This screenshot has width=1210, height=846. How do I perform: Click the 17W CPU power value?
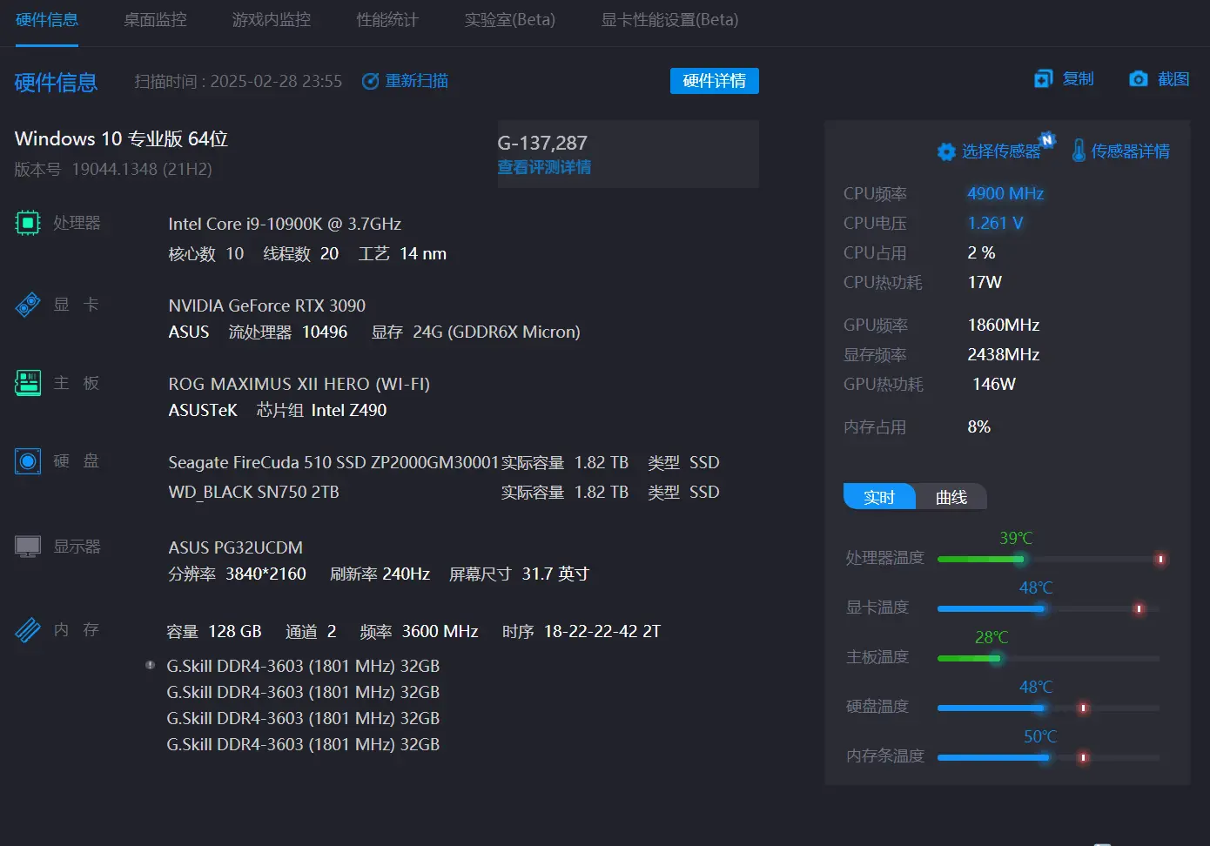(985, 282)
